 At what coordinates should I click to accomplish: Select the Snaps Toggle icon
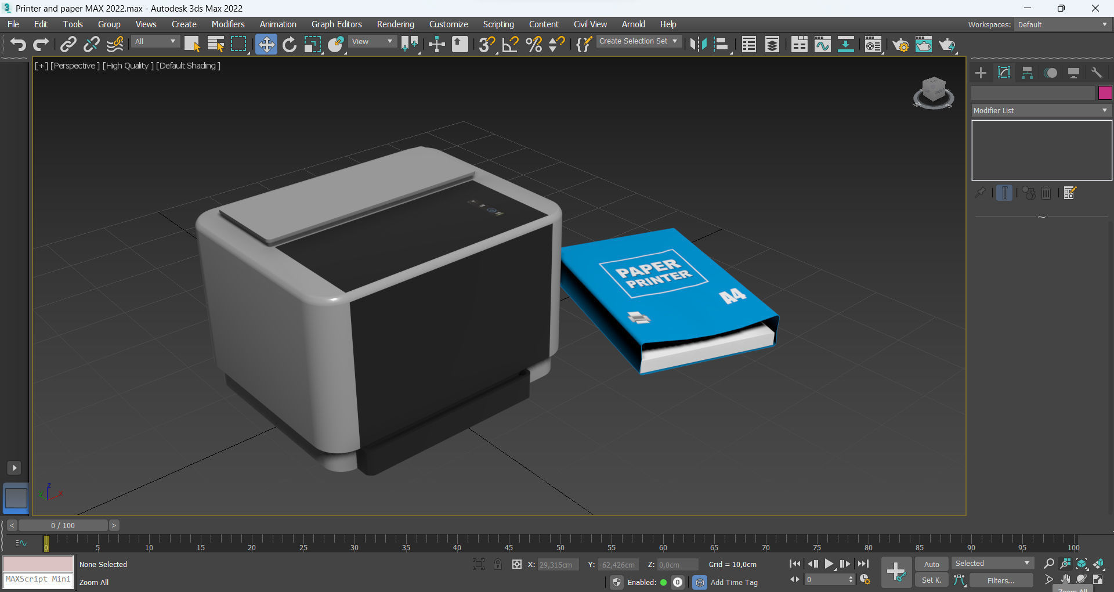pos(486,44)
